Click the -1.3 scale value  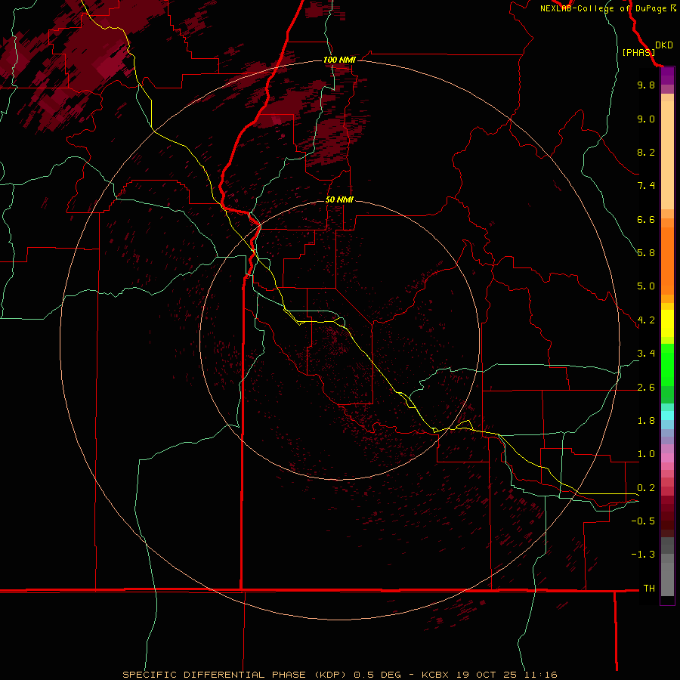click(643, 555)
